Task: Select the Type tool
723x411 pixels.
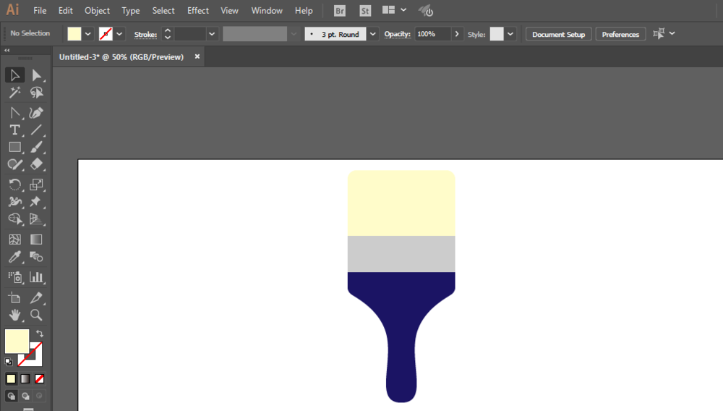Action: point(14,130)
